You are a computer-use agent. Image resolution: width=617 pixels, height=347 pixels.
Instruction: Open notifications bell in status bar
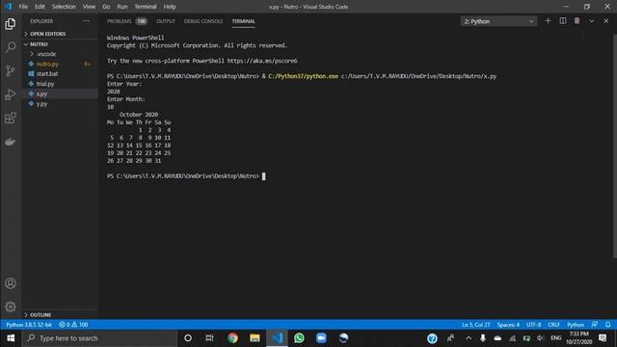[x=608, y=325]
